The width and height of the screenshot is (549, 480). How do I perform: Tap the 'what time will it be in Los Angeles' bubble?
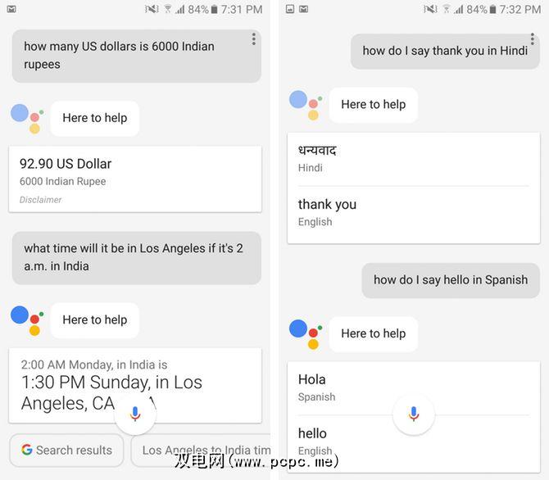pyautogui.click(x=137, y=258)
